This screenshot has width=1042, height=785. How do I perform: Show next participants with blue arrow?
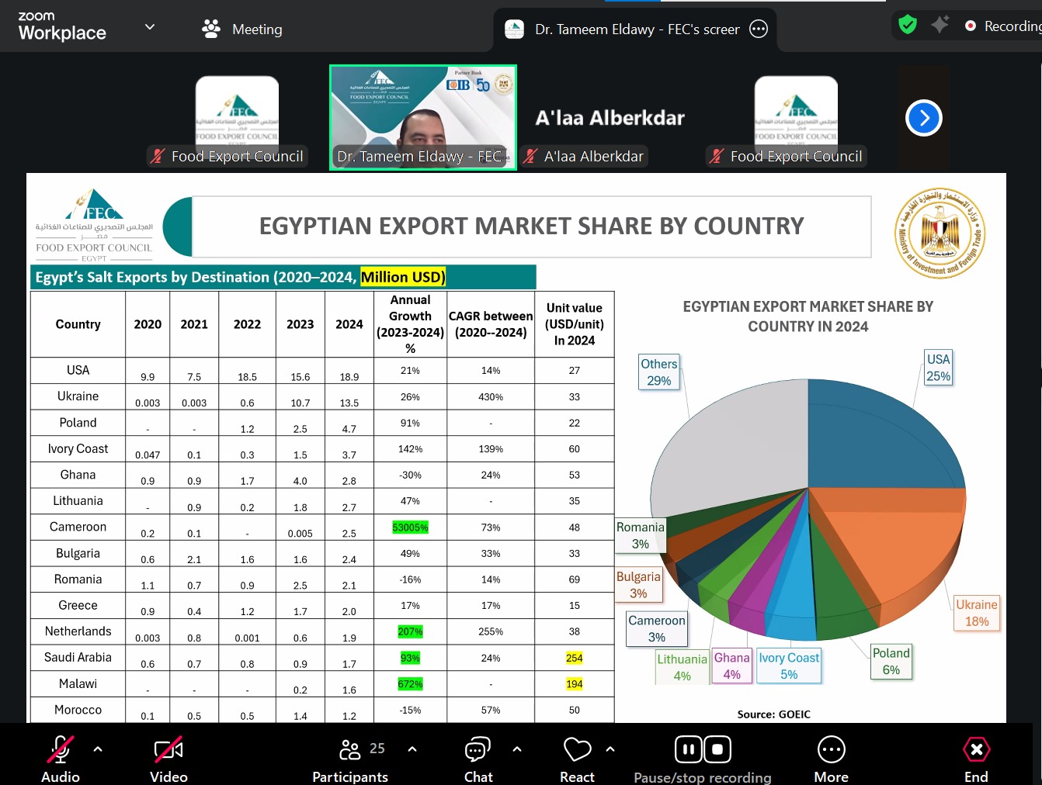[923, 118]
